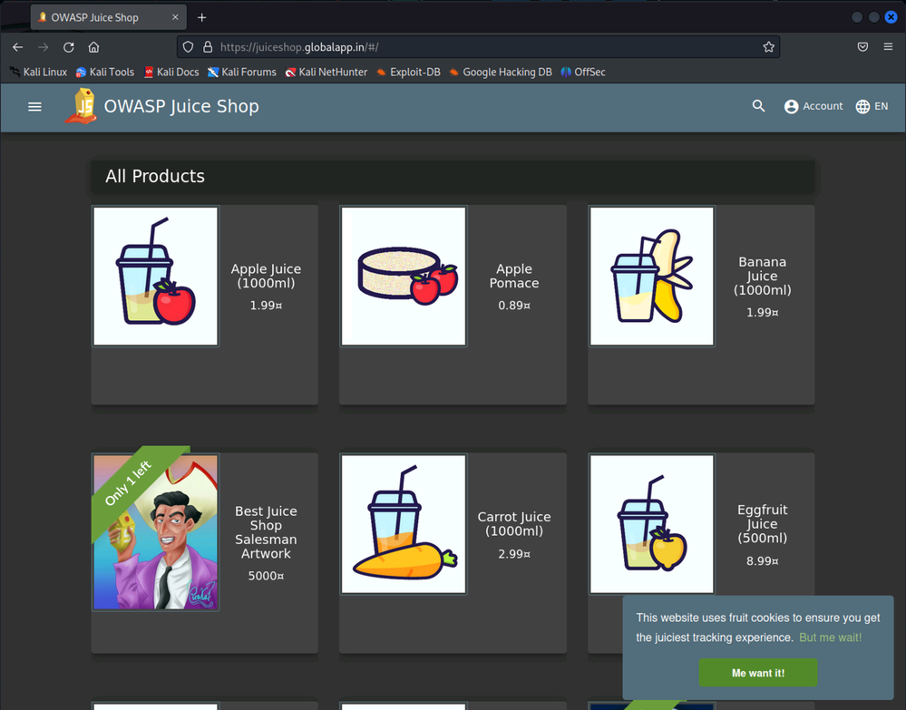The width and height of the screenshot is (906, 710).
Task: Click the shield tracking protection icon
Action: point(188,47)
